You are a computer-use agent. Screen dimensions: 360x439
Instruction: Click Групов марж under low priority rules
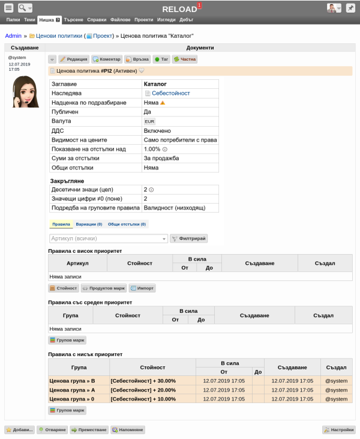67,410
